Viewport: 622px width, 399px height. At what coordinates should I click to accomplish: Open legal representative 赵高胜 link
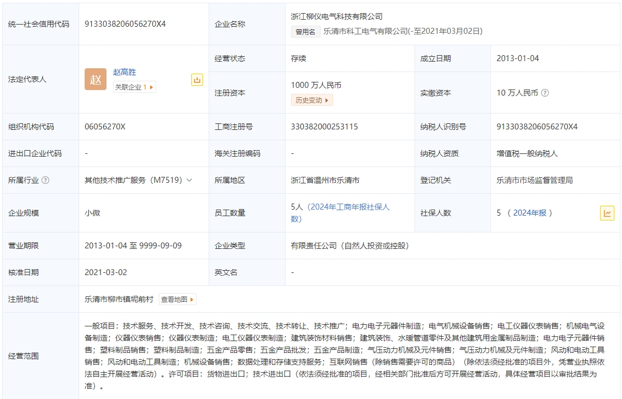pos(125,72)
